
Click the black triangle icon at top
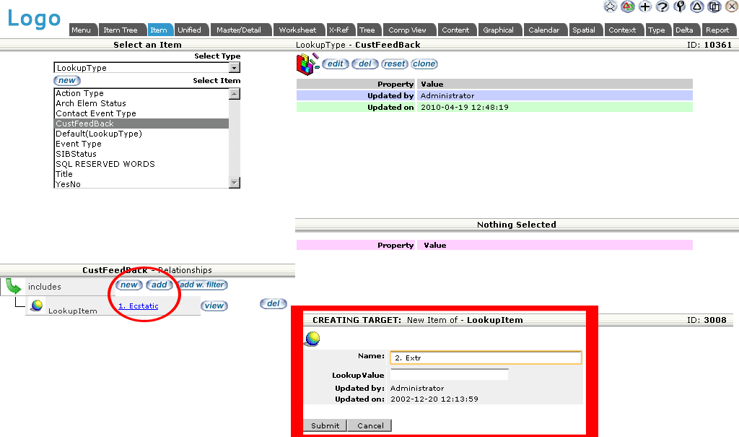(x=697, y=7)
